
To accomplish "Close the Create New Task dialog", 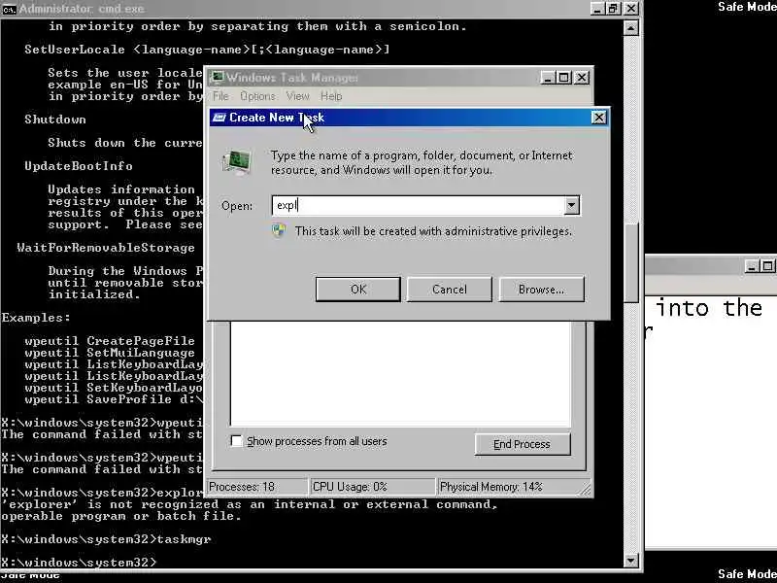I will coord(599,118).
